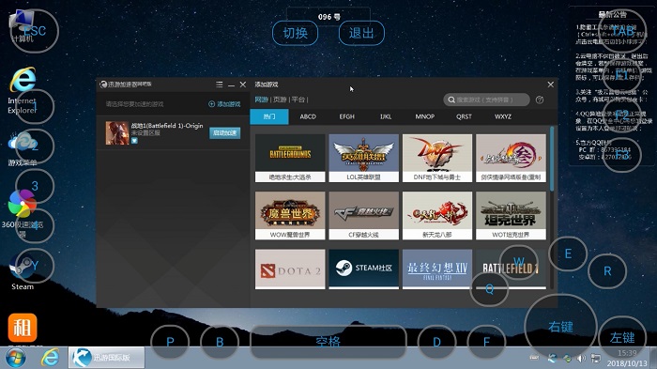Switch to the ABCD tab
The width and height of the screenshot is (657, 369).
coord(308,116)
